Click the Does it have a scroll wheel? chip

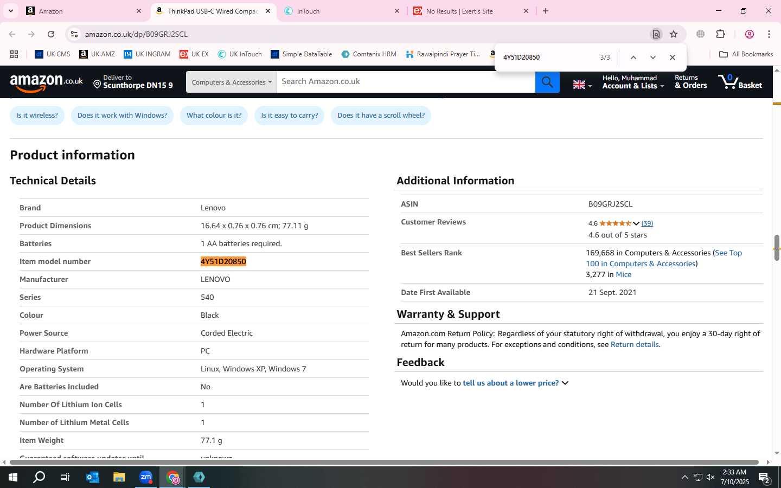(x=381, y=115)
